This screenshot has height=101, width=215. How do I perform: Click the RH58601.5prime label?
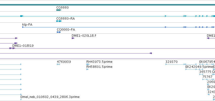point(99,67)
